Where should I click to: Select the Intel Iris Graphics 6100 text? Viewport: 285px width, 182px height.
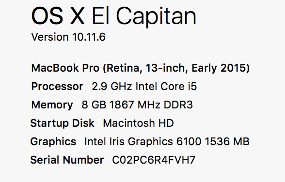pos(143,142)
